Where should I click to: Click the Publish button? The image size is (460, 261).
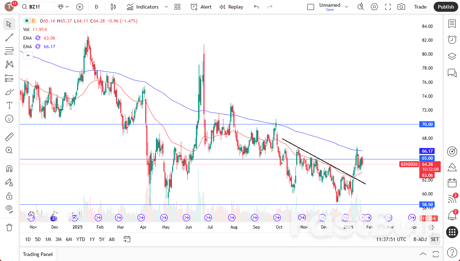coord(446,7)
